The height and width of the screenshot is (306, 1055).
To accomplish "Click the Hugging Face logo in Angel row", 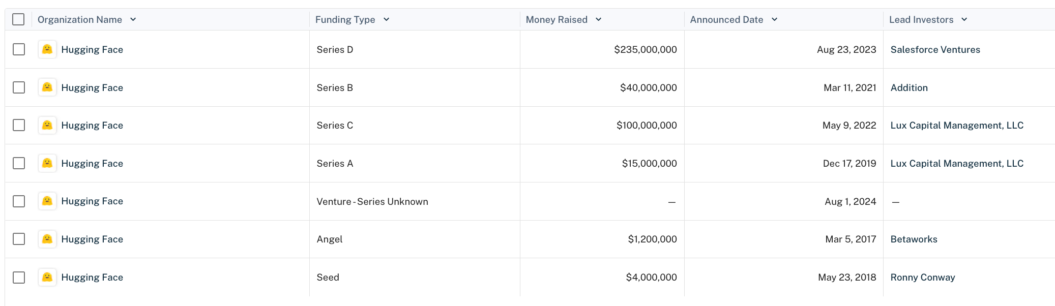I will click(x=47, y=239).
